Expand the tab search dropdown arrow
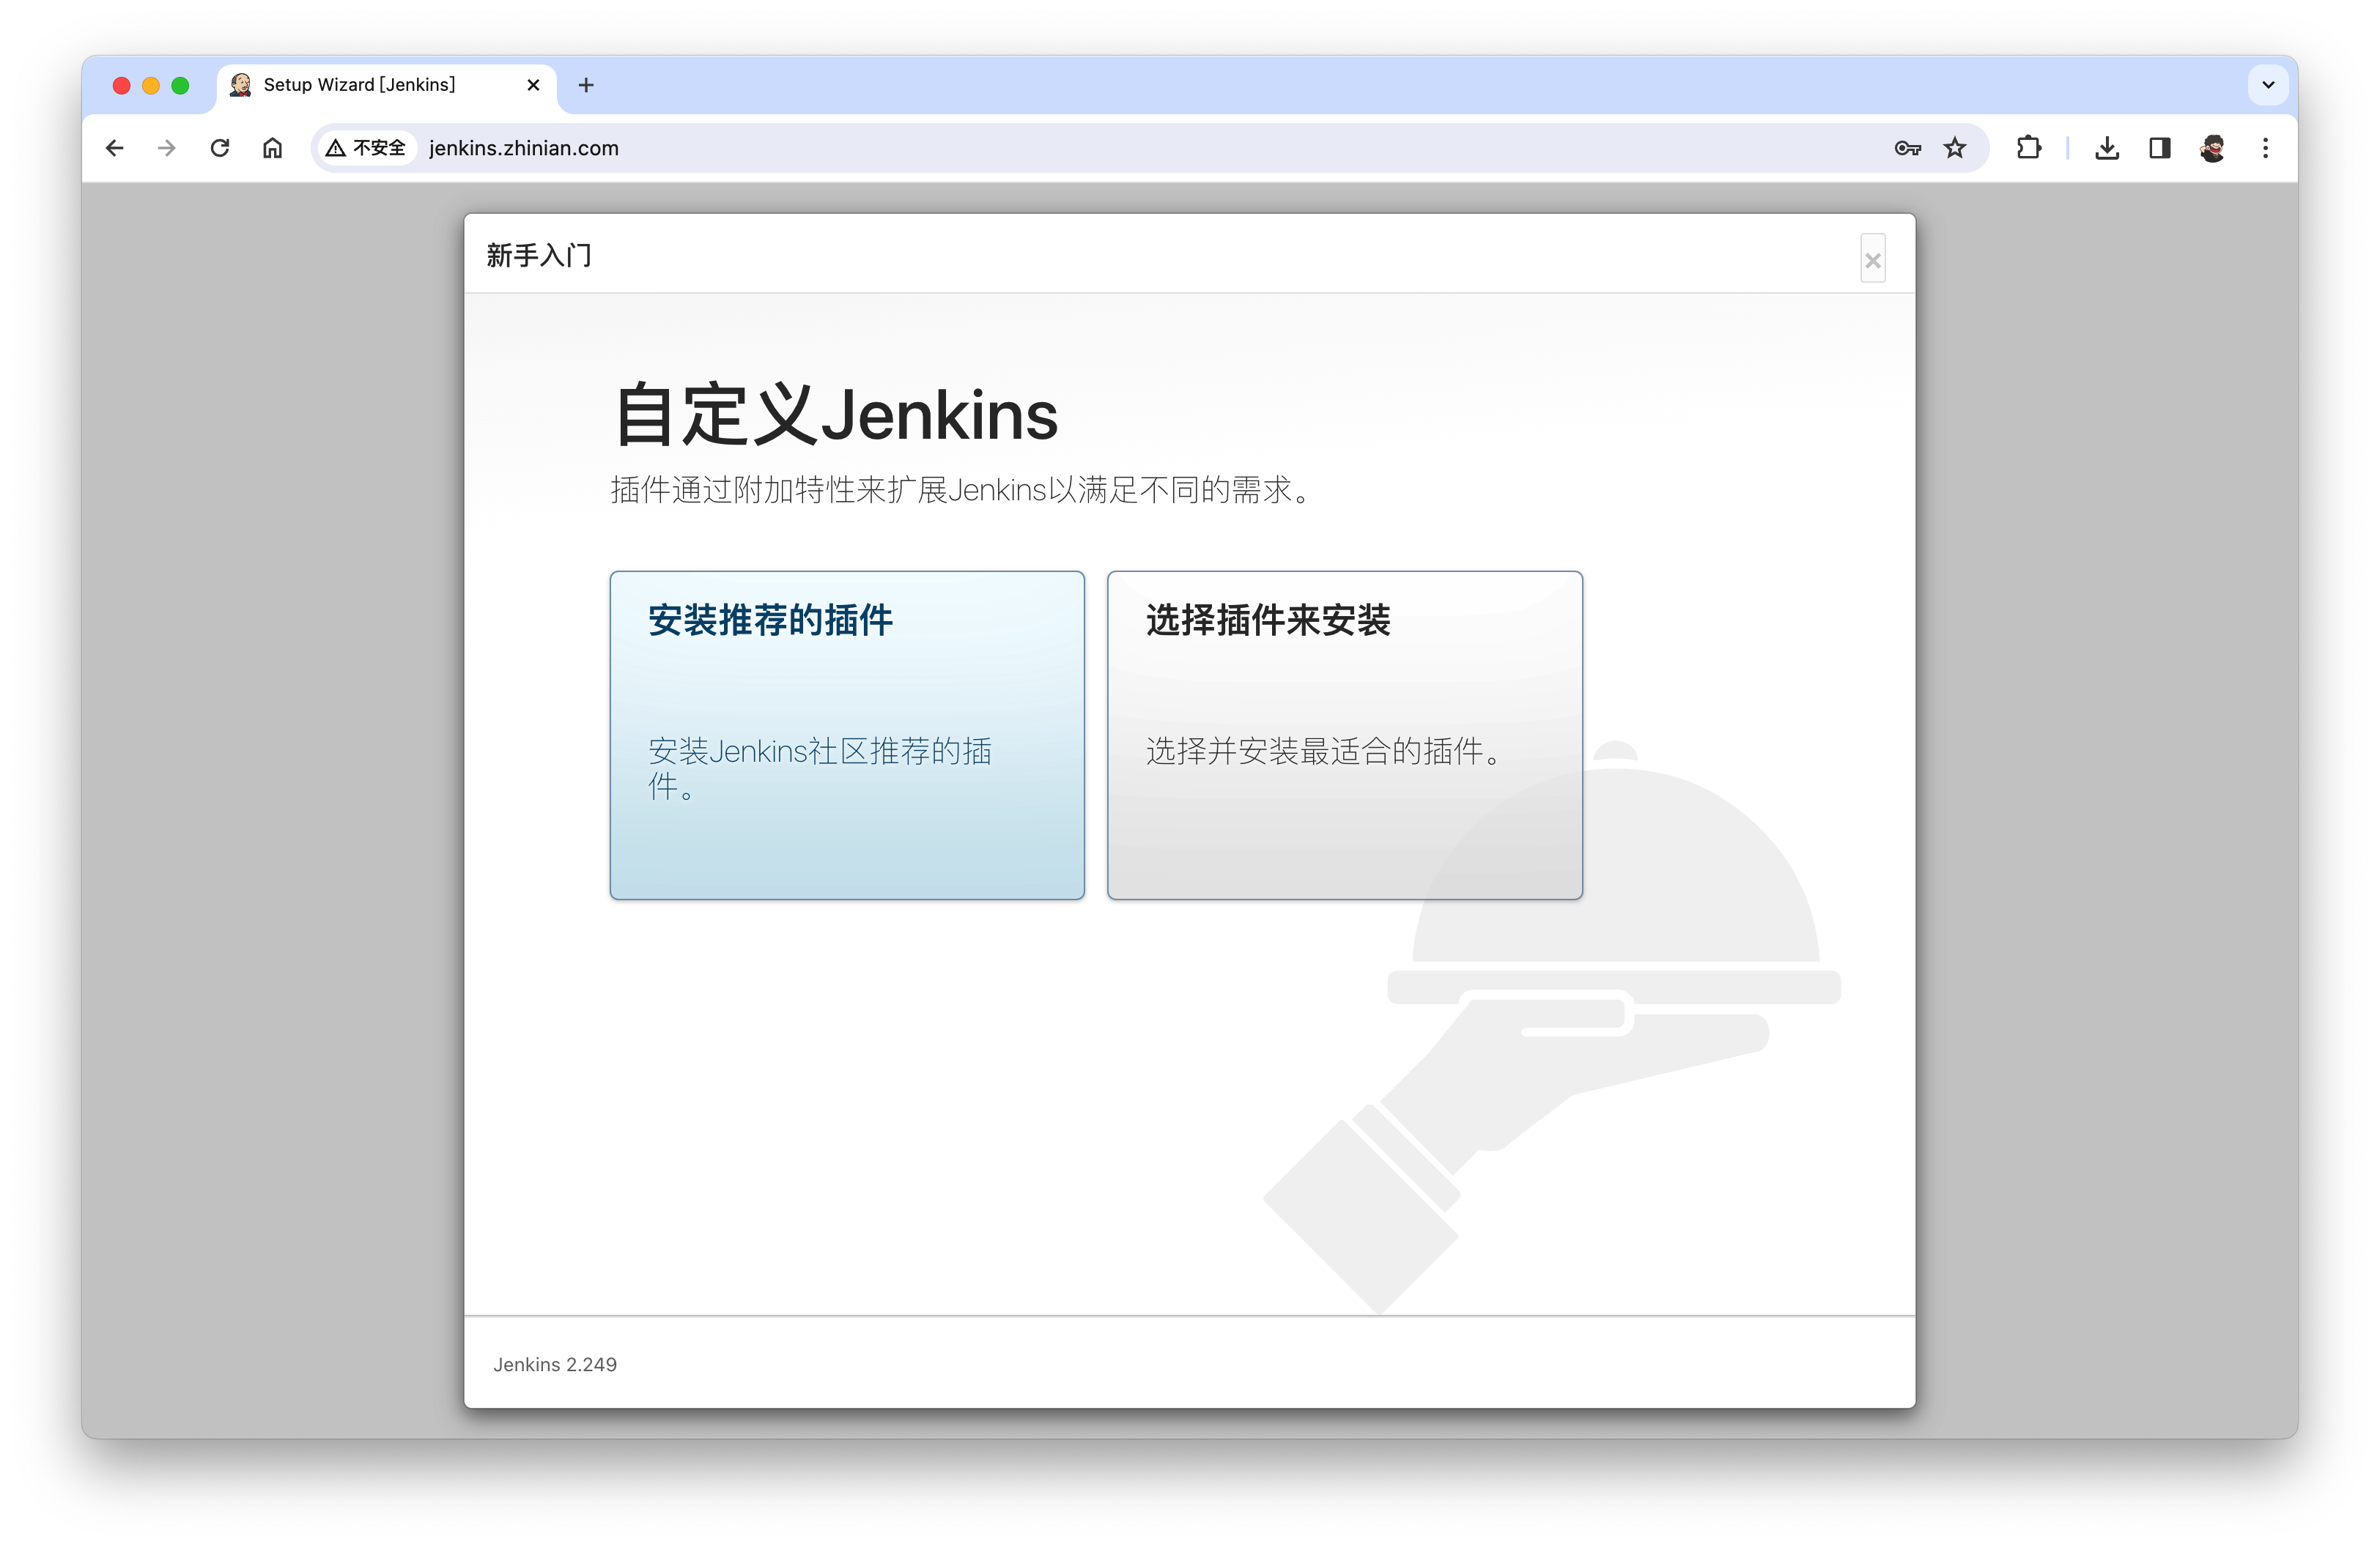2380x1547 pixels. 2268,85
